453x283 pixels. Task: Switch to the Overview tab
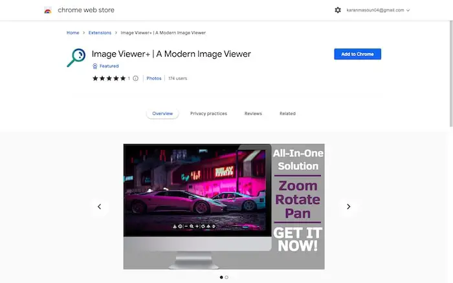[x=162, y=113]
